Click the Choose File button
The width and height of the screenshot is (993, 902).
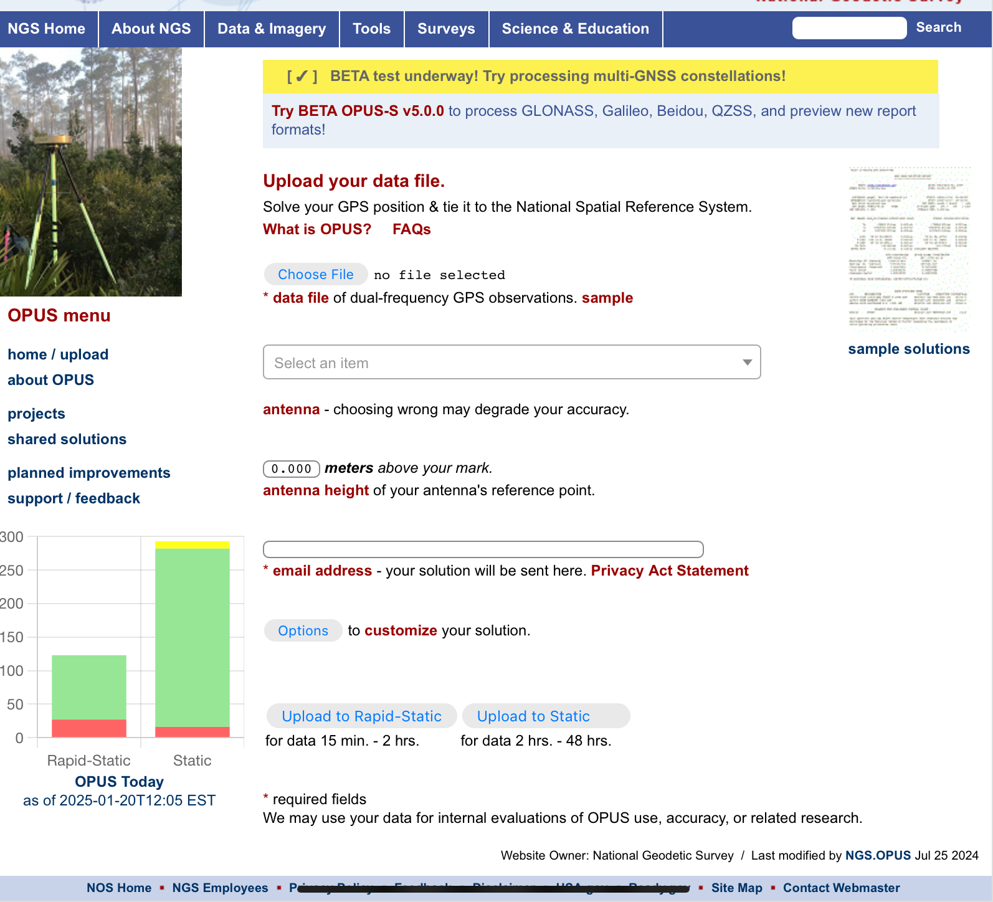(316, 275)
